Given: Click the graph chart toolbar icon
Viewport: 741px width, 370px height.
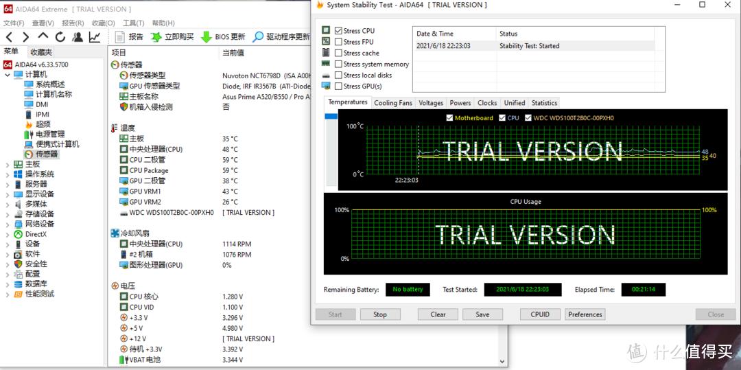Looking at the screenshot, I should (x=95, y=37).
